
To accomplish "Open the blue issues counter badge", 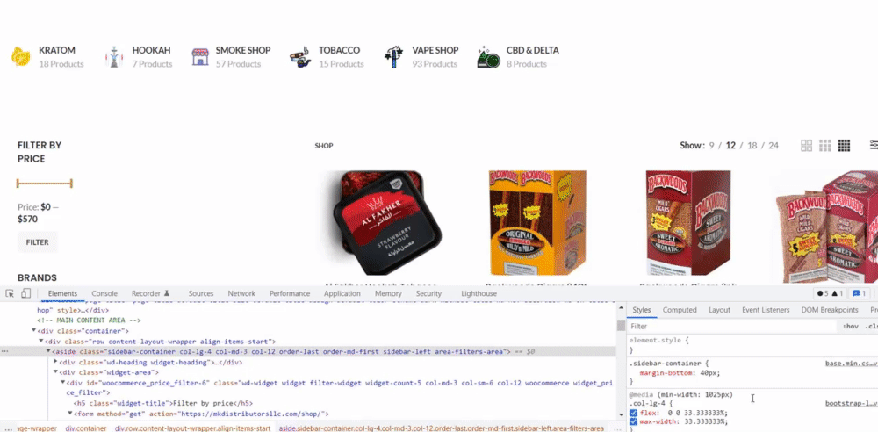I will click(x=859, y=293).
